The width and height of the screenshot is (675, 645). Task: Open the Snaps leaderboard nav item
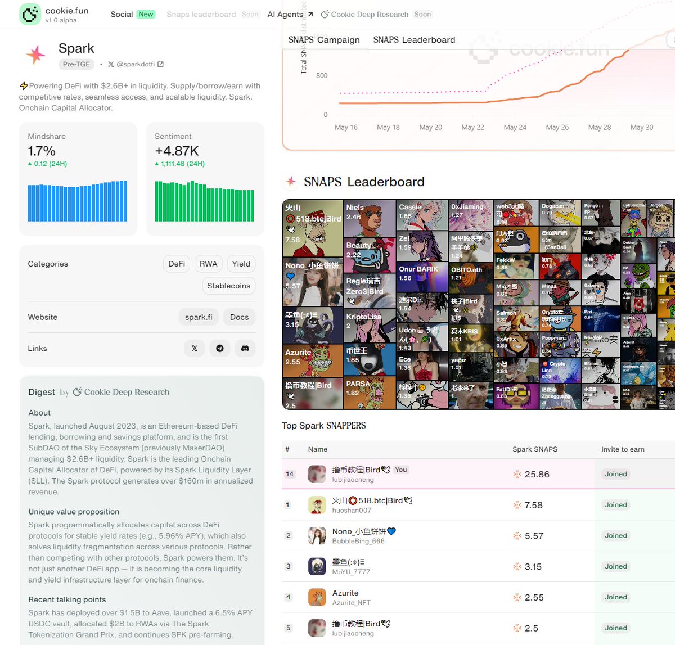pos(201,14)
